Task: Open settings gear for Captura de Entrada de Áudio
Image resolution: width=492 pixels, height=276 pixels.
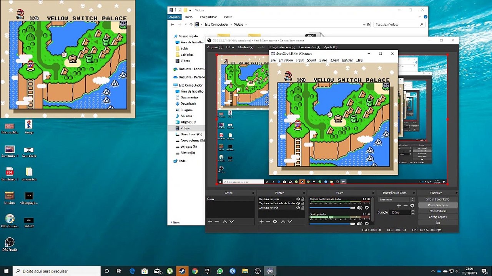Action: pyautogui.click(x=367, y=208)
